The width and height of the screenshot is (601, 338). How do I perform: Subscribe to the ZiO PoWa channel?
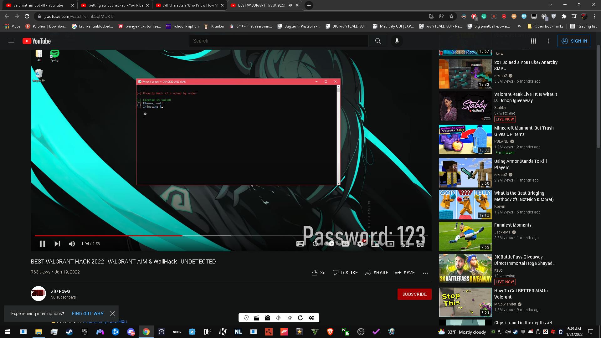coord(414,294)
